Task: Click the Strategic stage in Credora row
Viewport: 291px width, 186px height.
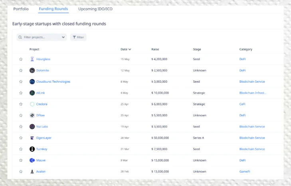Action: click(199, 104)
